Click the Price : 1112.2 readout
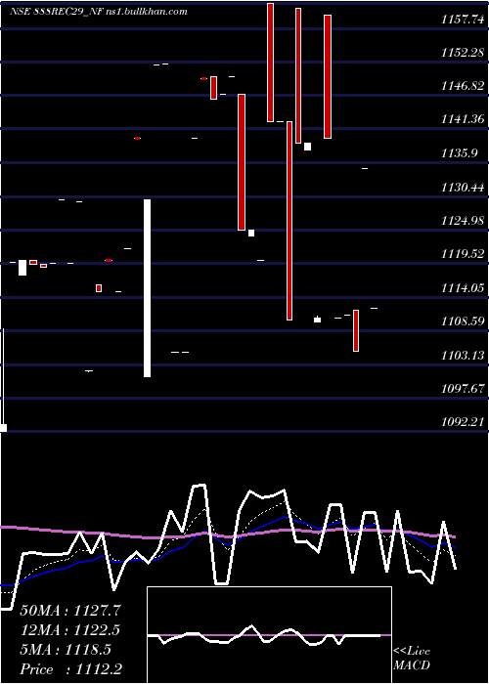Image resolution: width=489 pixels, height=684 pixels. click(x=71, y=669)
